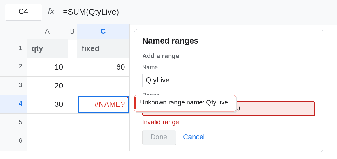This screenshot has width=337, height=159.
Task: Click cell containing 30
Action: pyautogui.click(x=47, y=104)
